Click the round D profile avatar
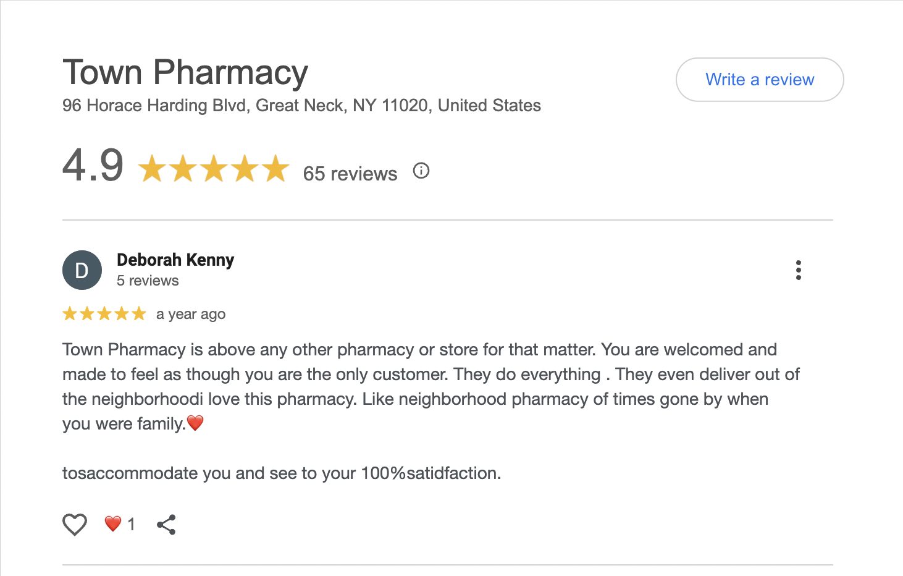 tap(82, 270)
